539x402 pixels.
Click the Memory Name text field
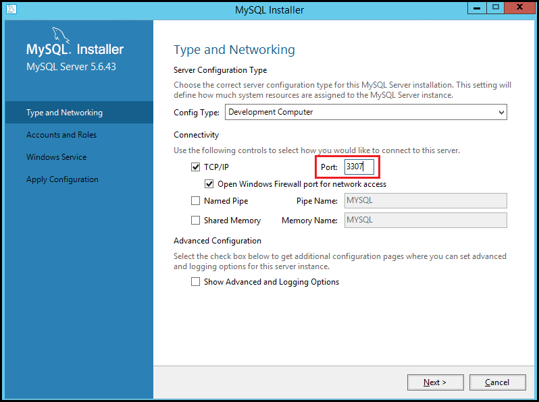(x=425, y=221)
